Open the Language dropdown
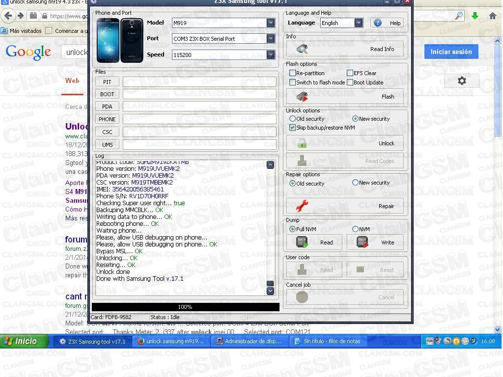This screenshot has height=377, width=503. tap(359, 23)
